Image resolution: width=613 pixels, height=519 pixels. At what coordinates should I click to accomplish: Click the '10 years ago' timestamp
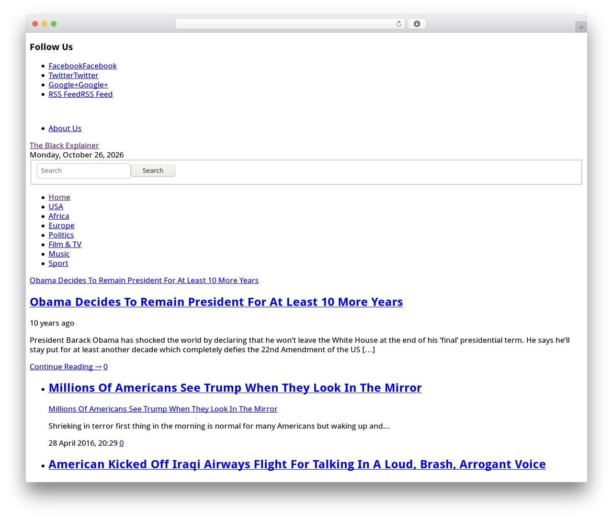click(52, 323)
